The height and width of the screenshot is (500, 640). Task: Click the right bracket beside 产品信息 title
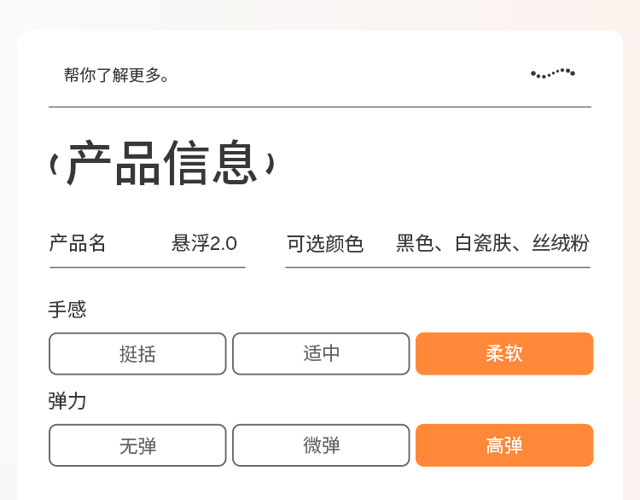pos(270,164)
